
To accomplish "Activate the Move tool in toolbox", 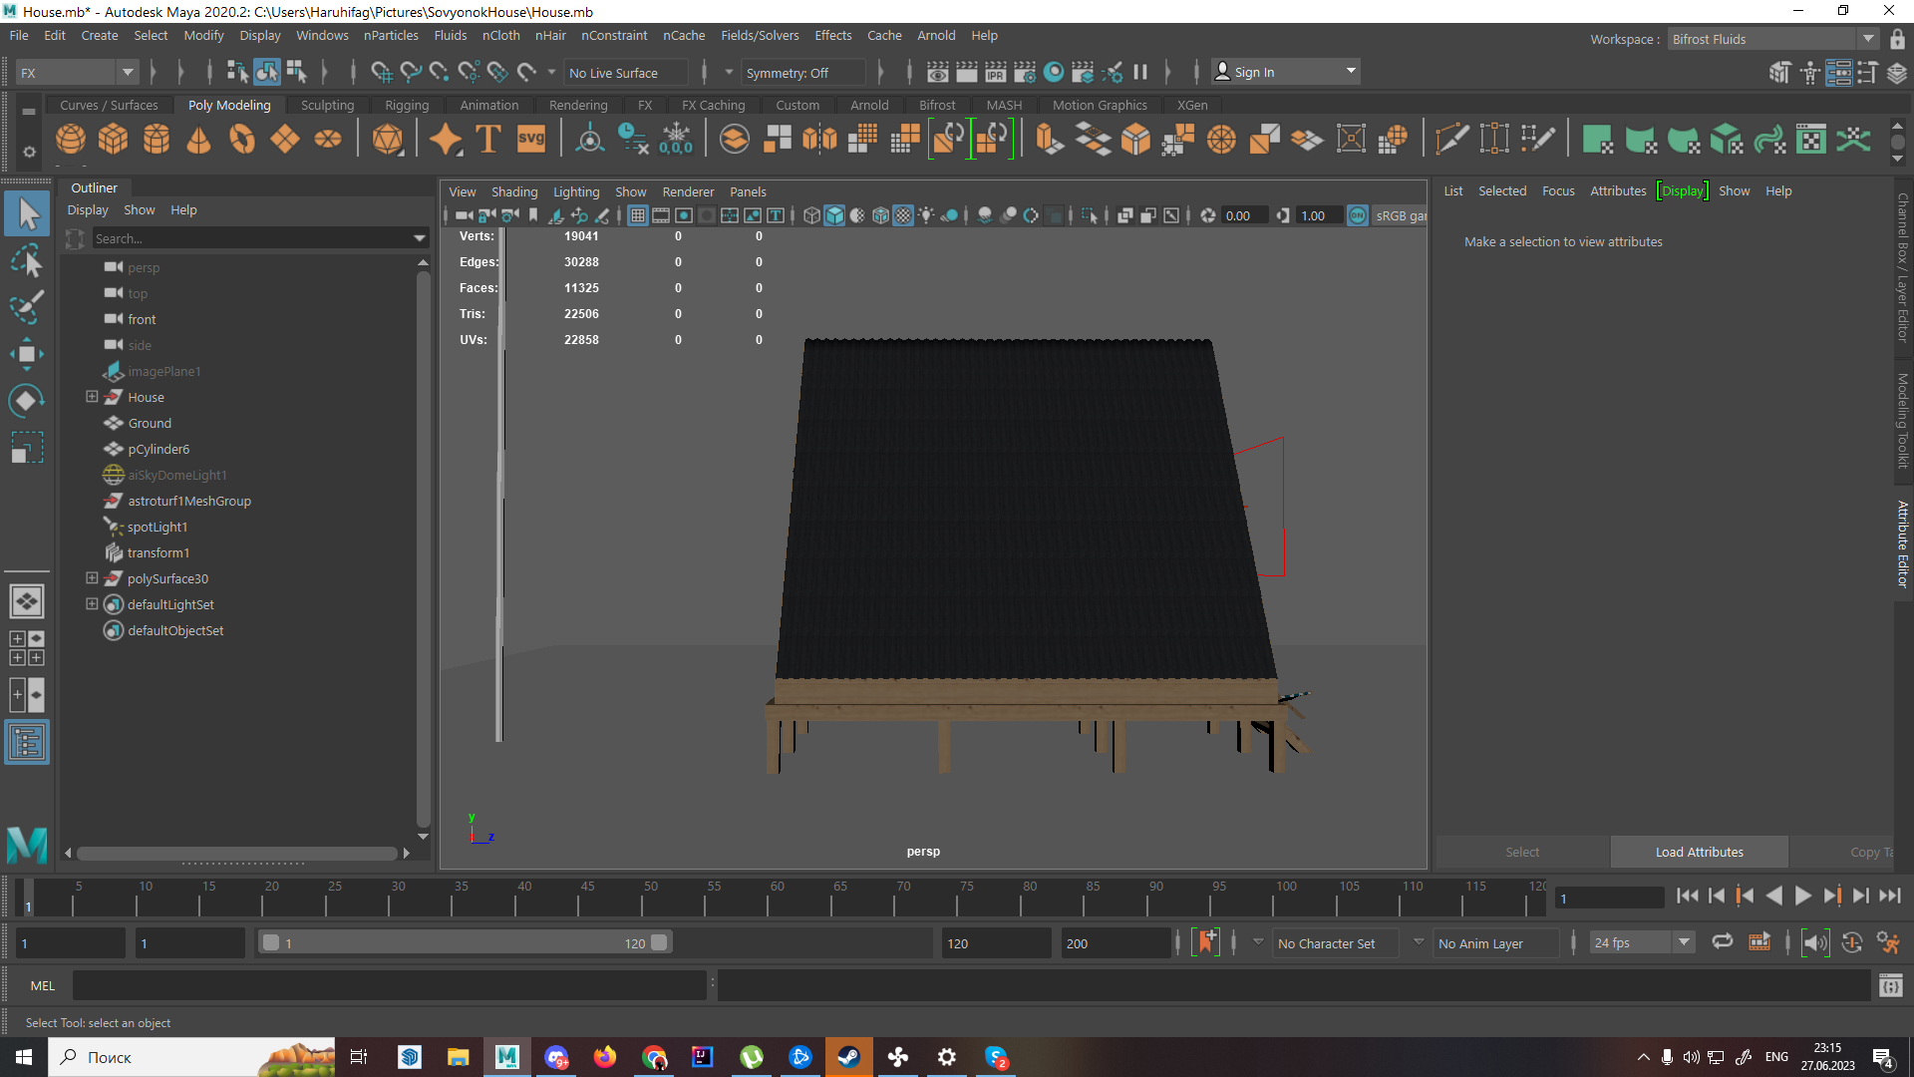I will point(27,354).
